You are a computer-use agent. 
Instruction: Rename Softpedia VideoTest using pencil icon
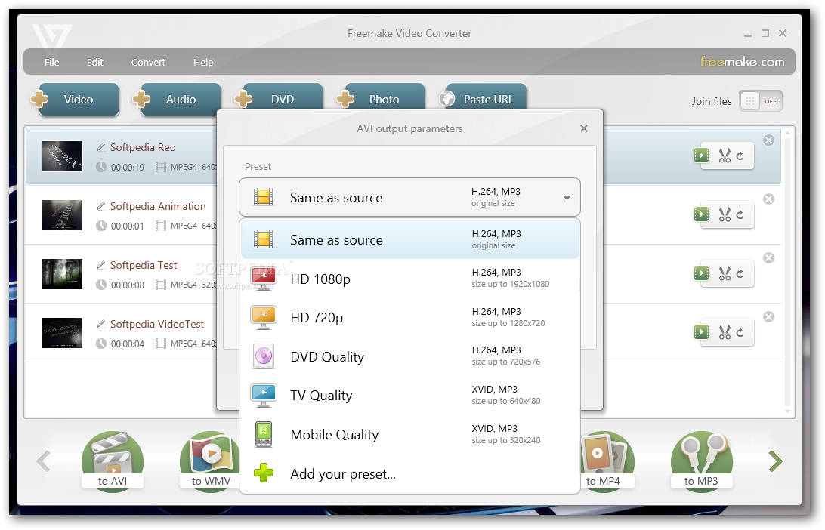click(101, 324)
